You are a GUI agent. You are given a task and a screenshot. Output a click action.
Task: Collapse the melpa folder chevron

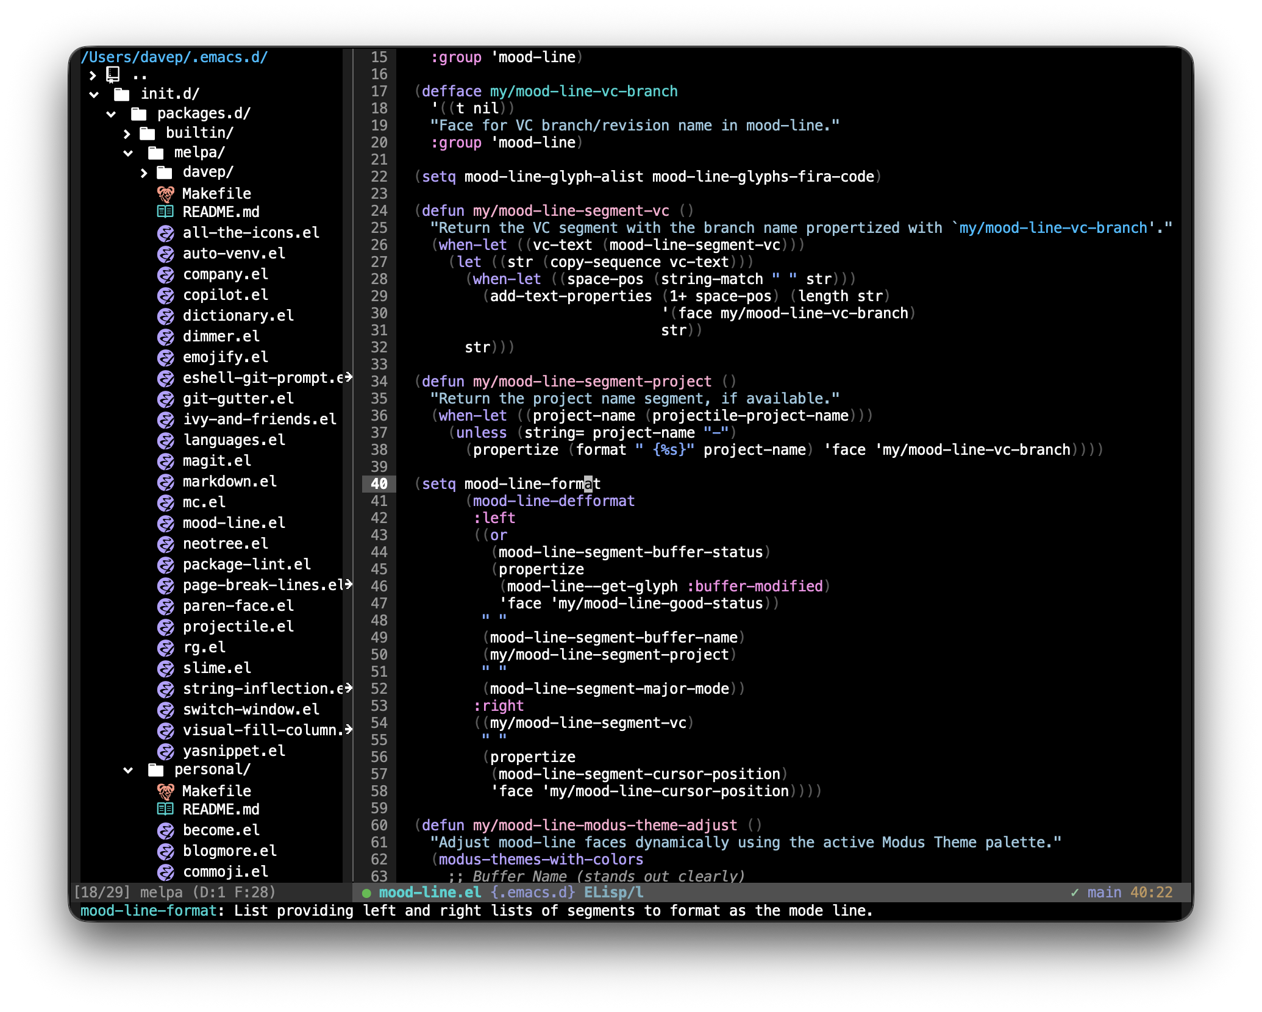tap(128, 153)
